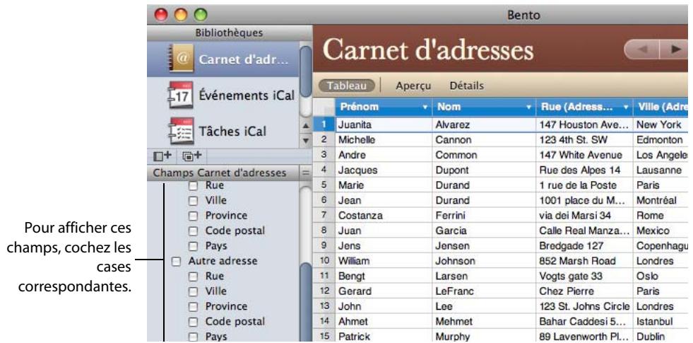Click the Jacques cell

(384, 170)
